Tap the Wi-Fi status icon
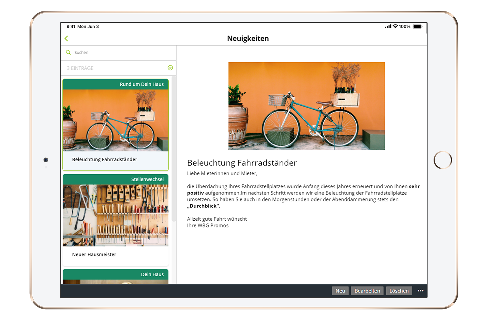The width and height of the screenshot is (489, 319). tap(395, 26)
